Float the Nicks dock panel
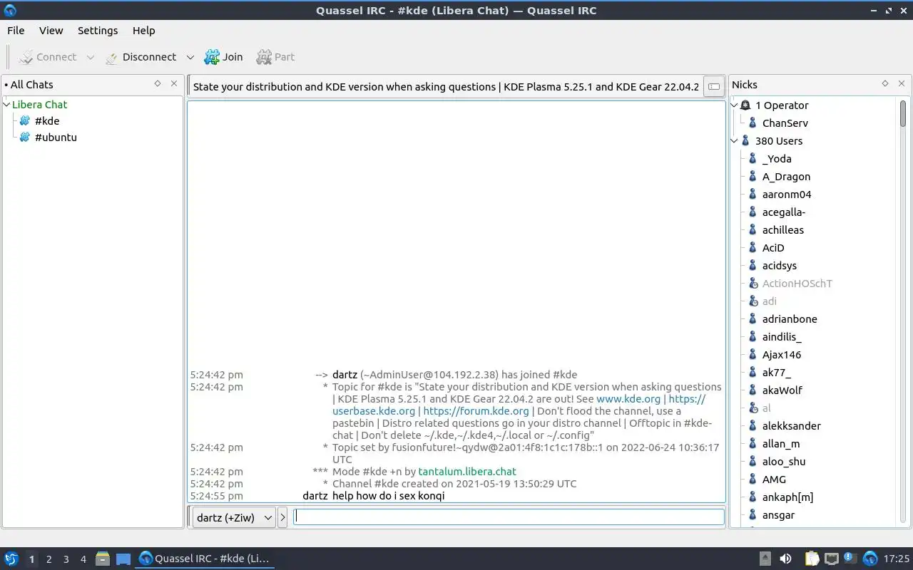Viewport: 913px width, 570px height. click(885, 84)
